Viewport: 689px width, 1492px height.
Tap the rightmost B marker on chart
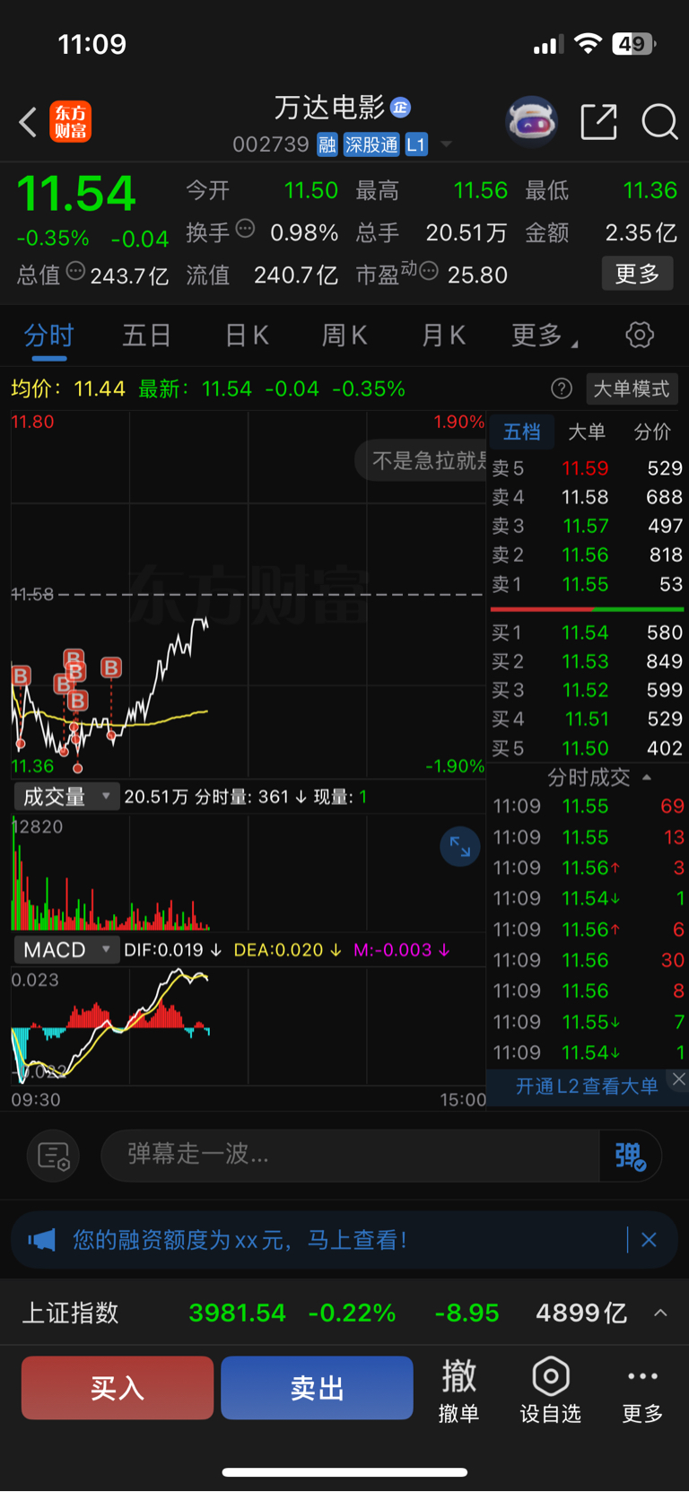tap(111, 667)
